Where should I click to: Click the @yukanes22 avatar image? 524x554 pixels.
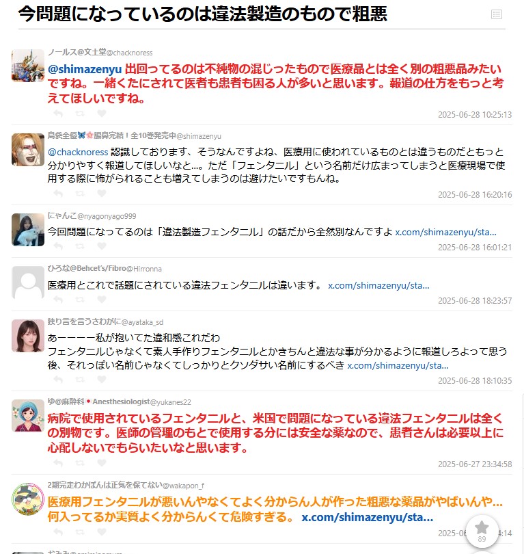[28, 416]
